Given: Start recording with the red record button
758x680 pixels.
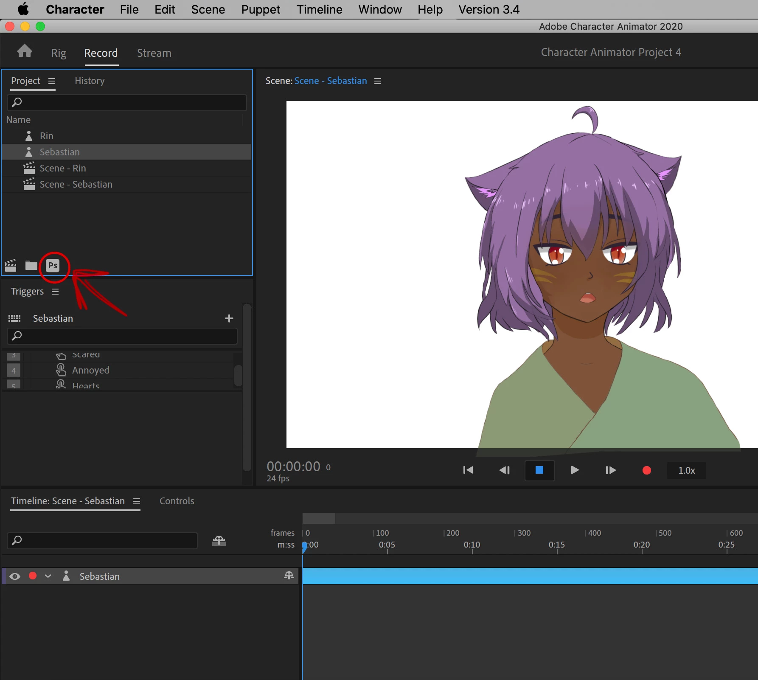Looking at the screenshot, I should (646, 470).
